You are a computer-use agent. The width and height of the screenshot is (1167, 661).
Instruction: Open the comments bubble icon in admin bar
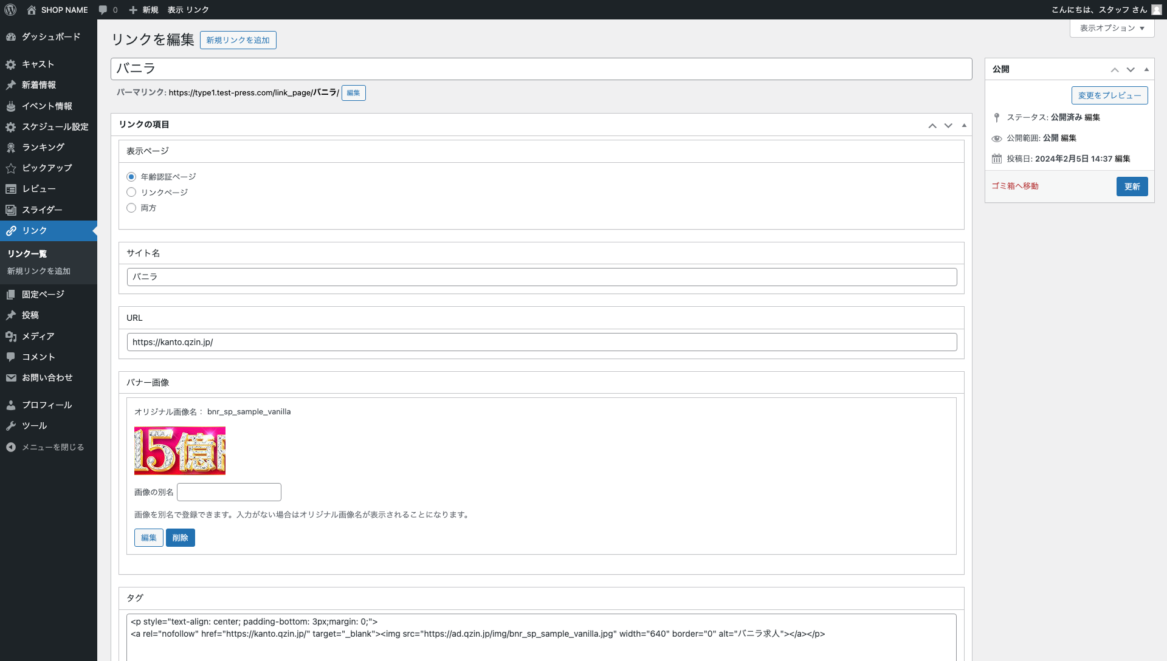pos(103,10)
